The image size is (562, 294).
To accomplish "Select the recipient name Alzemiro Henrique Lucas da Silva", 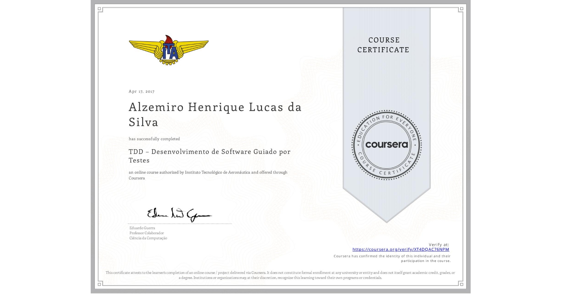I will (x=215, y=114).
